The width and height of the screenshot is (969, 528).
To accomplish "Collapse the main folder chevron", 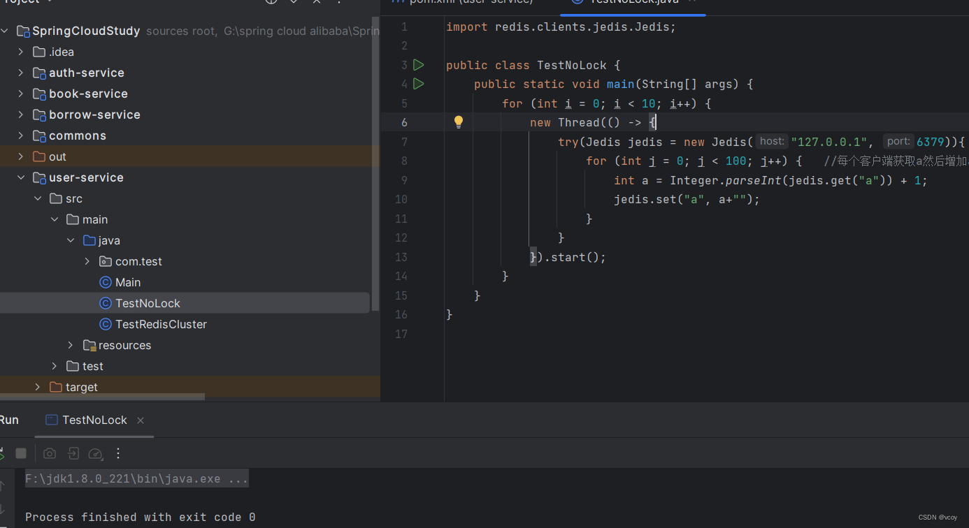I will [55, 219].
